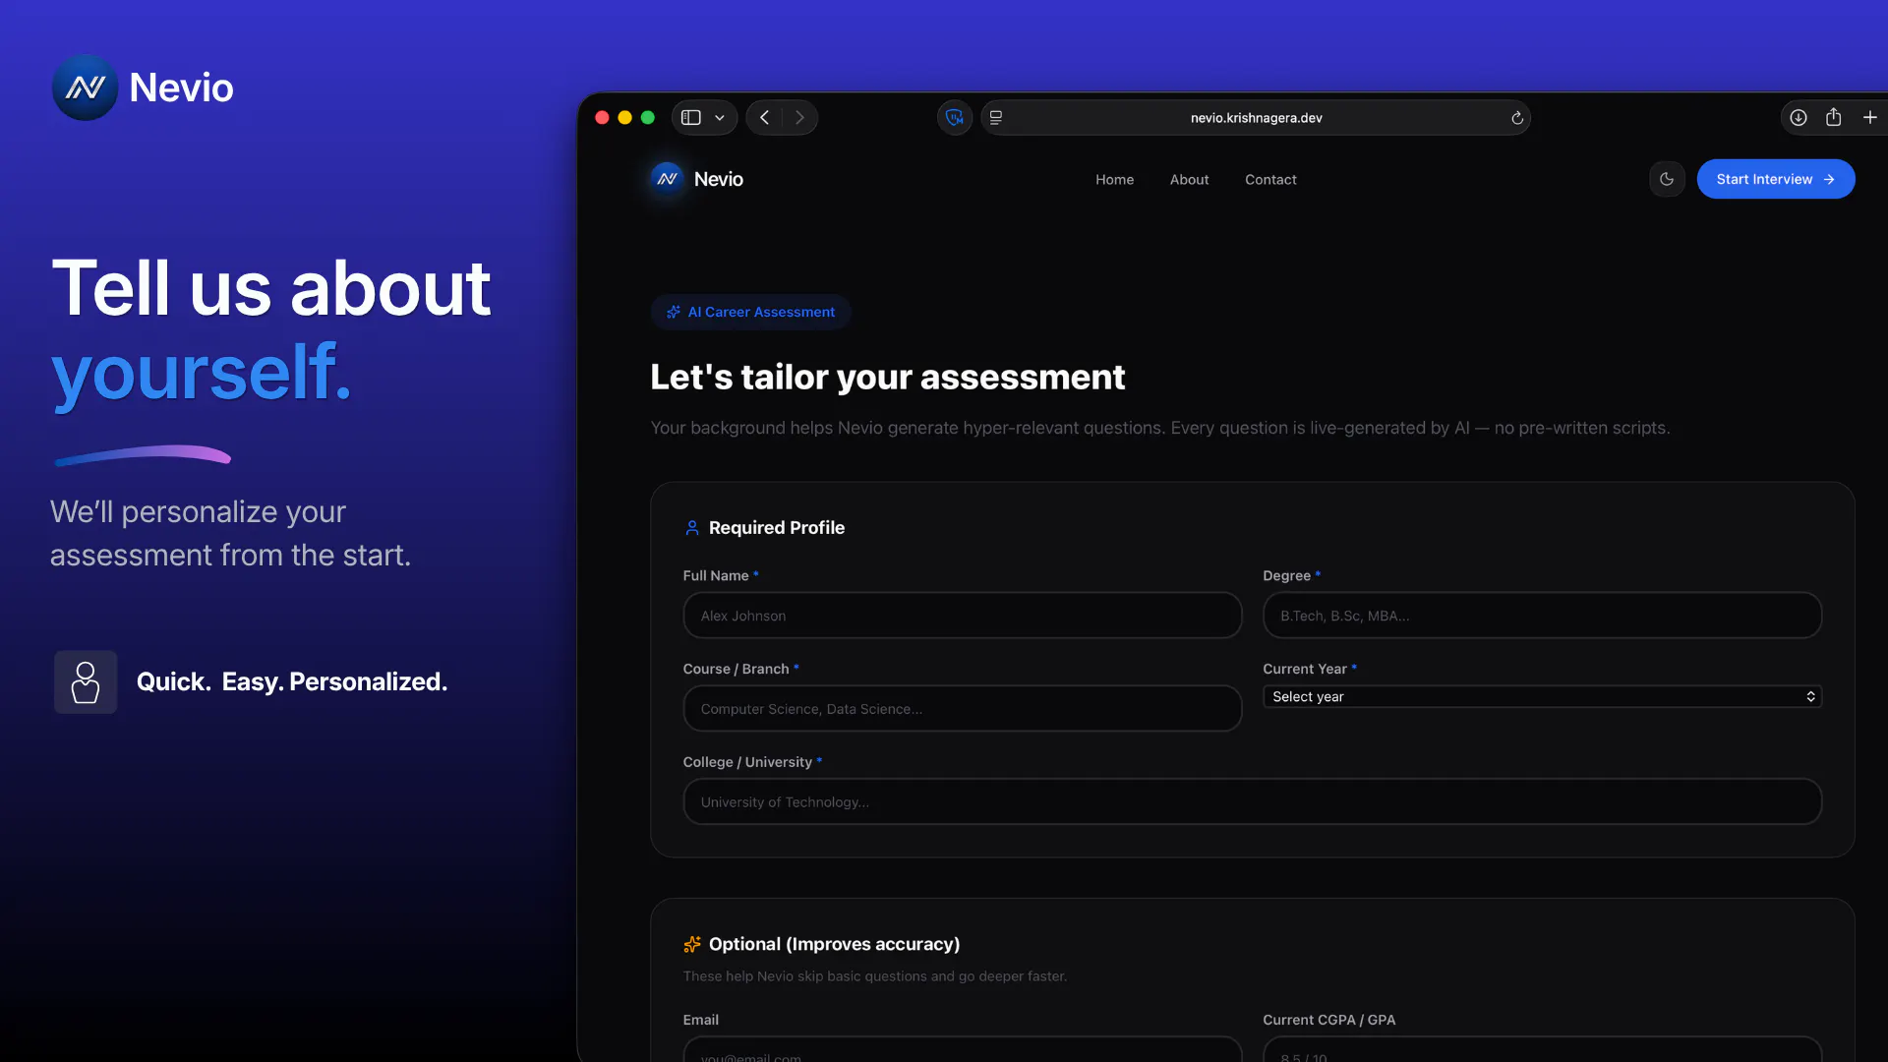This screenshot has height=1062, width=1888.
Task: Click the Nevio logo in the site header
Action: [667, 179]
